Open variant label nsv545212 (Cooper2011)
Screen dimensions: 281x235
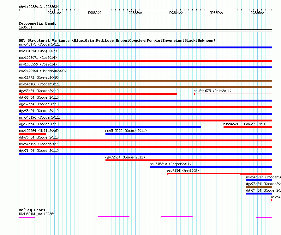[x=244, y=124]
